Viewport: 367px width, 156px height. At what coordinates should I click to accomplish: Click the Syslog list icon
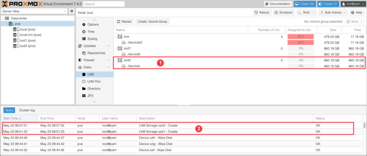click(84, 39)
